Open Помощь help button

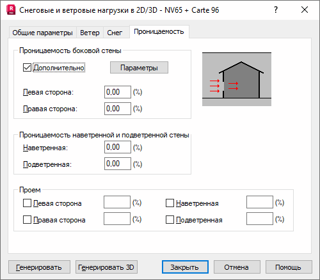(x=289, y=267)
